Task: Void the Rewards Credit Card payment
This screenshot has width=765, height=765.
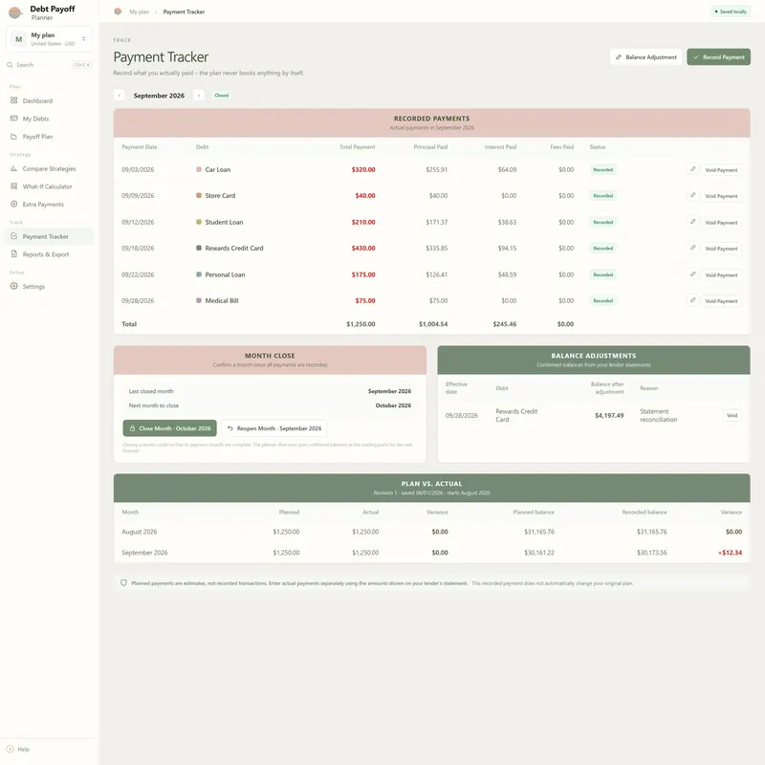Action: pos(721,249)
